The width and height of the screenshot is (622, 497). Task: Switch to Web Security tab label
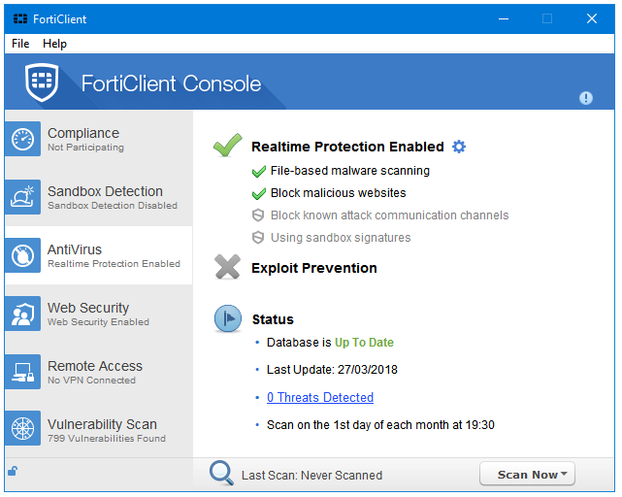click(88, 308)
